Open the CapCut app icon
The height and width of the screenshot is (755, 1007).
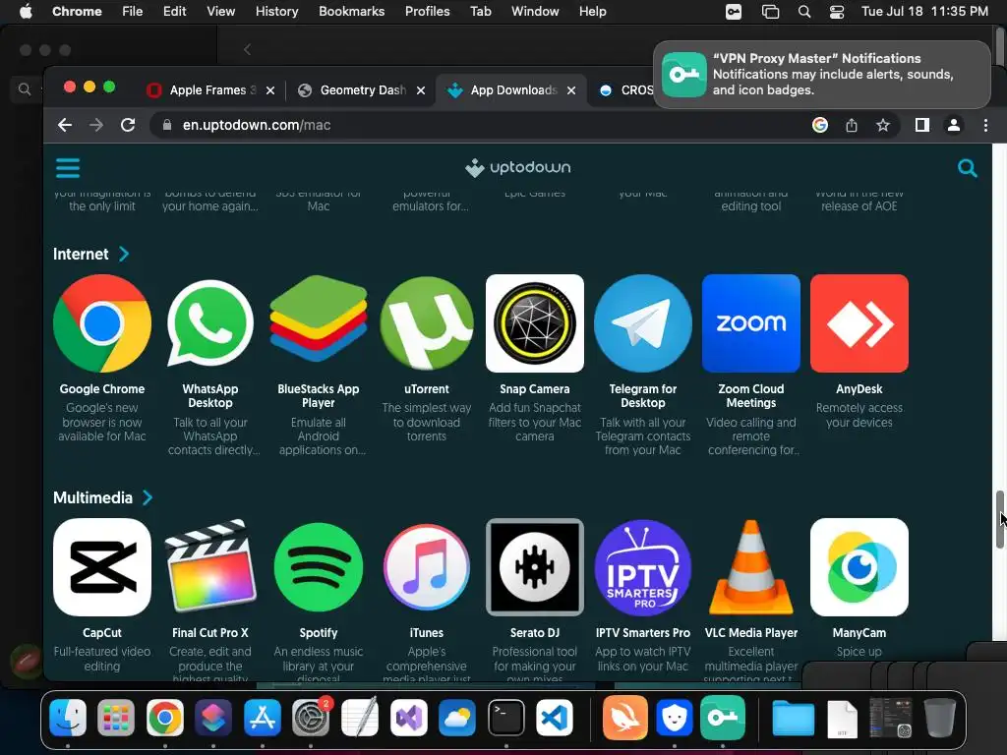102,567
